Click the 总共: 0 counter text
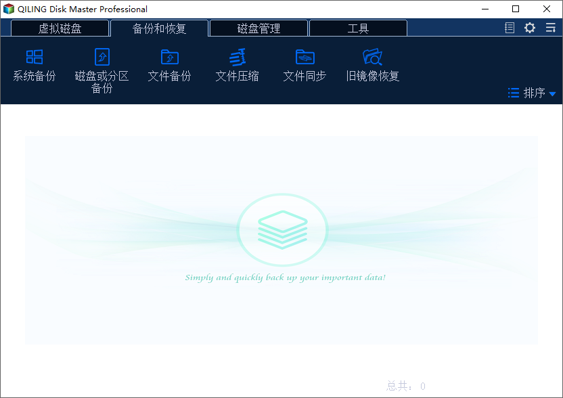The width and height of the screenshot is (563, 398). (405, 386)
